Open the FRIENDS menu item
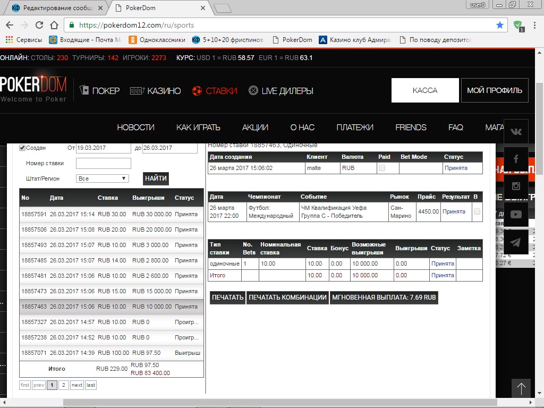 click(411, 127)
